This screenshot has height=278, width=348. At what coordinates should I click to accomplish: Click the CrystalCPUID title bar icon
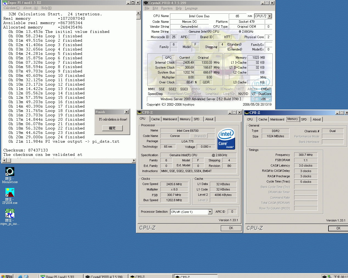click(146, 3)
